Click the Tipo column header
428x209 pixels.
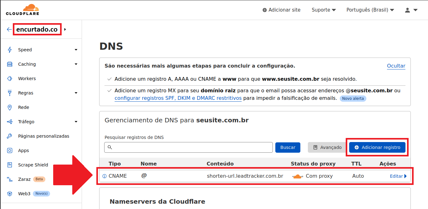pyautogui.click(x=115, y=164)
